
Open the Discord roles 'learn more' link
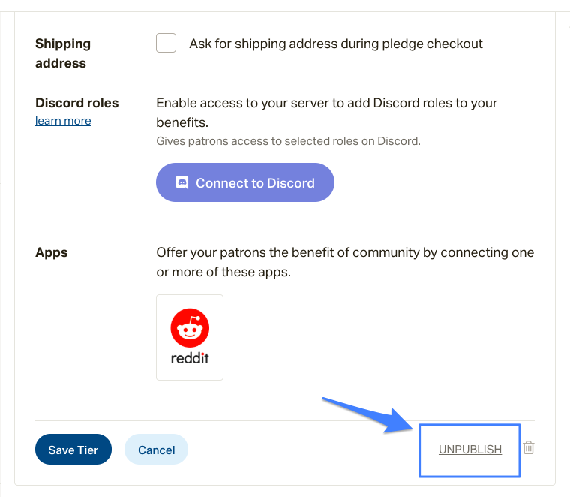click(x=63, y=121)
